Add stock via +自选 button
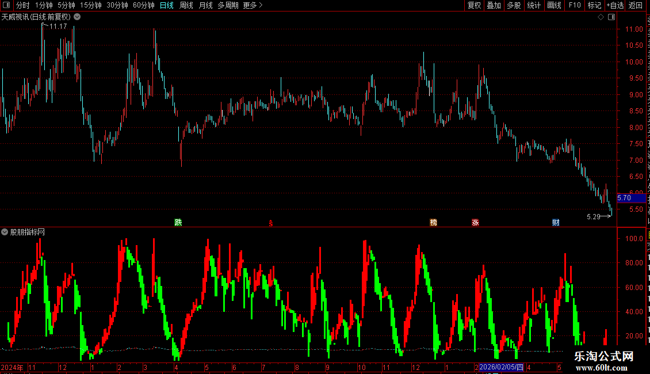The width and height of the screenshot is (650, 374). pyautogui.click(x=615, y=5)
